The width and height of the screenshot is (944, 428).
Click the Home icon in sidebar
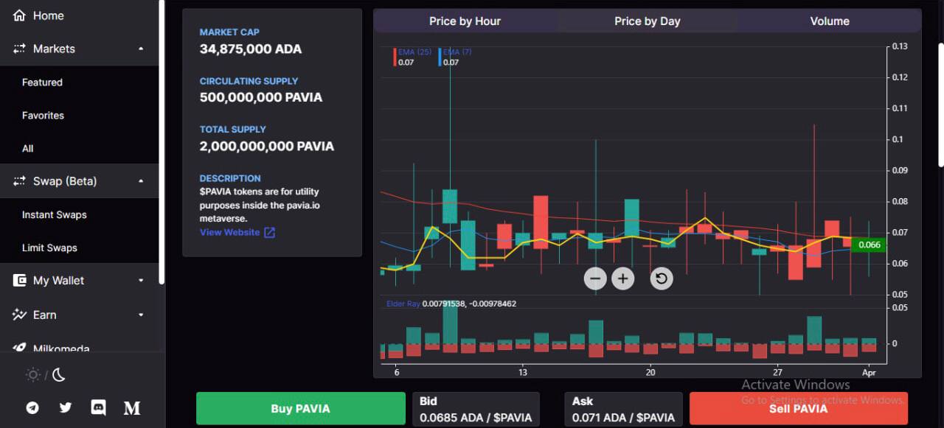click(x=20, y=15)
